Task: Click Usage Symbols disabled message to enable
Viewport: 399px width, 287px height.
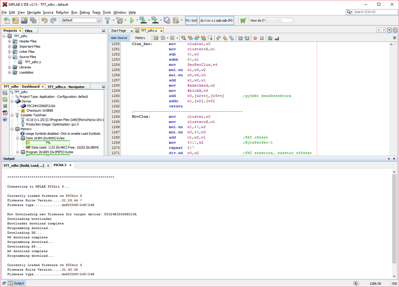Action: point(63,133)
